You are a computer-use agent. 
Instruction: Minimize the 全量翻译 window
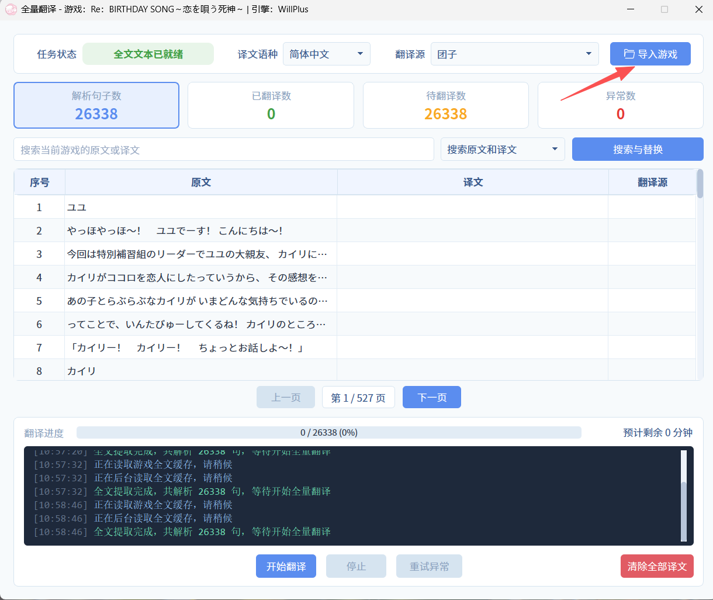(631, 9)
